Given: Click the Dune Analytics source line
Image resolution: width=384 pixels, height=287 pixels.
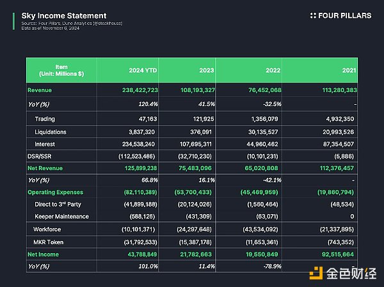Looking at the screenshot, I should point(72,23).
